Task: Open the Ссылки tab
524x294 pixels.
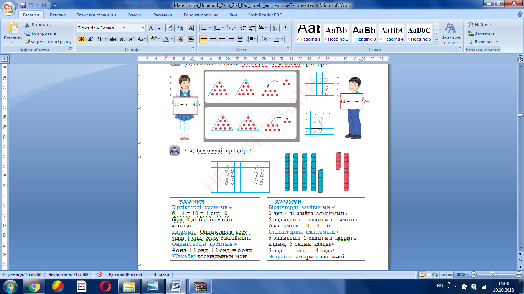Action: click(x=135, y=15)
